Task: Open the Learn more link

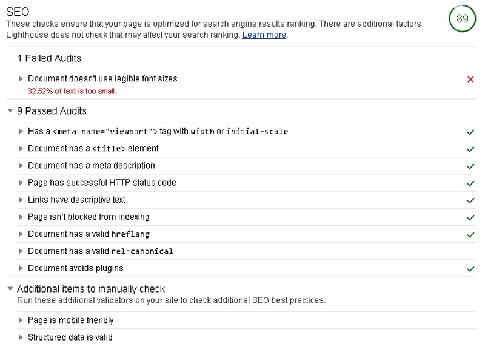Action: [x=264, y=35]
